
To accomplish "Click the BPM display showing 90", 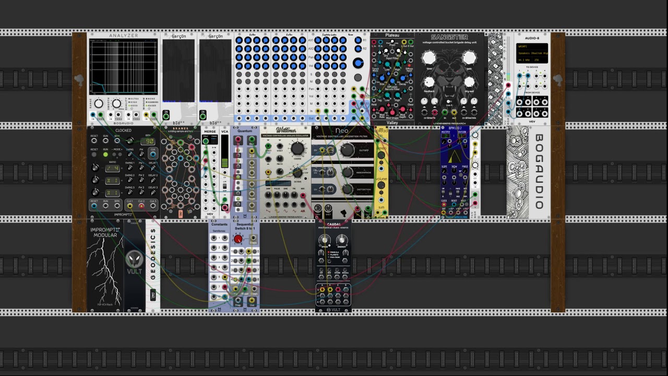I will [x=148, y=141].
